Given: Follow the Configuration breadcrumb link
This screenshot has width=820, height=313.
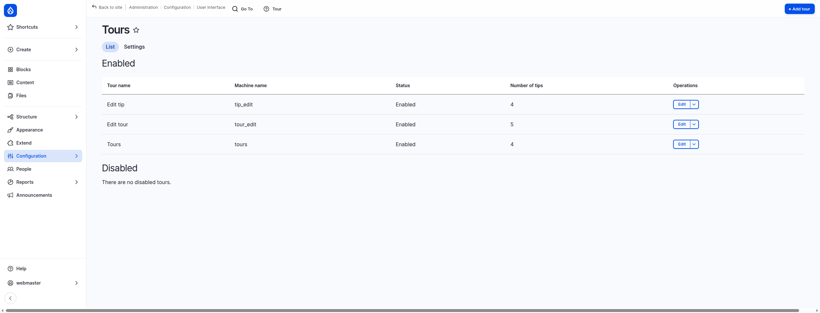Looking at the screenshot, I should click(x=177, y=8).
